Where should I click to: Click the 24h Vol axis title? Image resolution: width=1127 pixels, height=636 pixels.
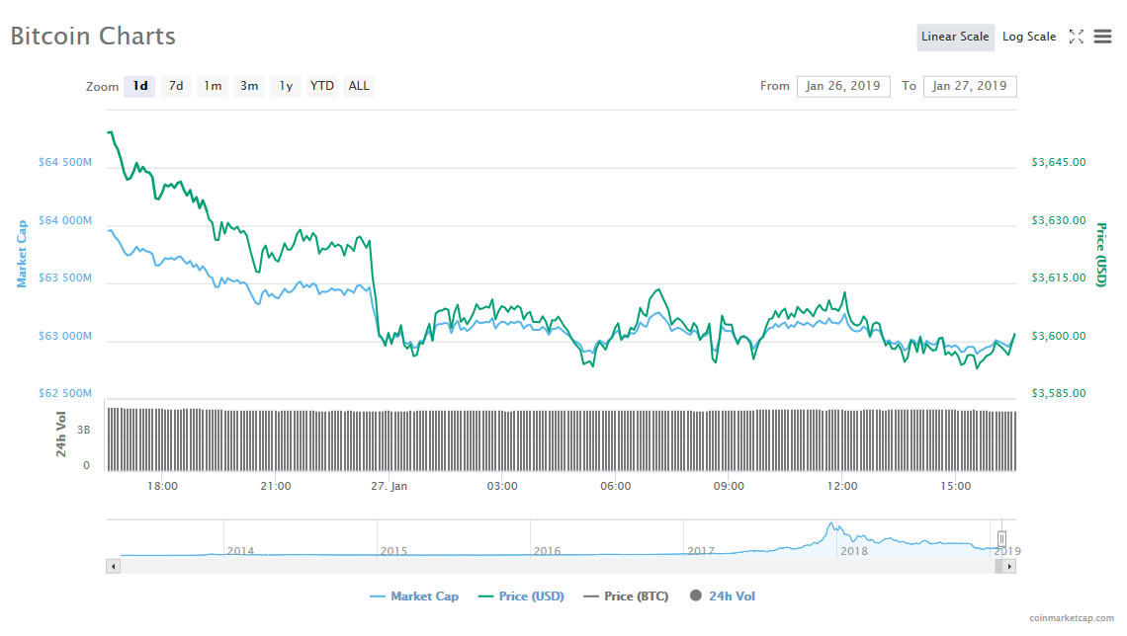61,435
